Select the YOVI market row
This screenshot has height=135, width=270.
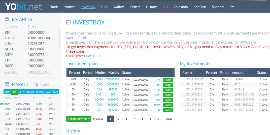[x=30, y=104]
